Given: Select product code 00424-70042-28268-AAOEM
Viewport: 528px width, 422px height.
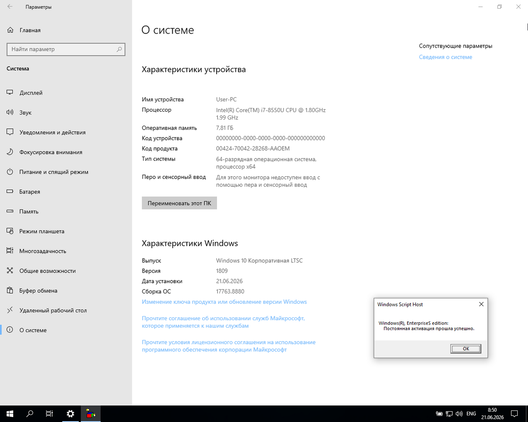Looking at the screenshot, I should coord(253,149).
